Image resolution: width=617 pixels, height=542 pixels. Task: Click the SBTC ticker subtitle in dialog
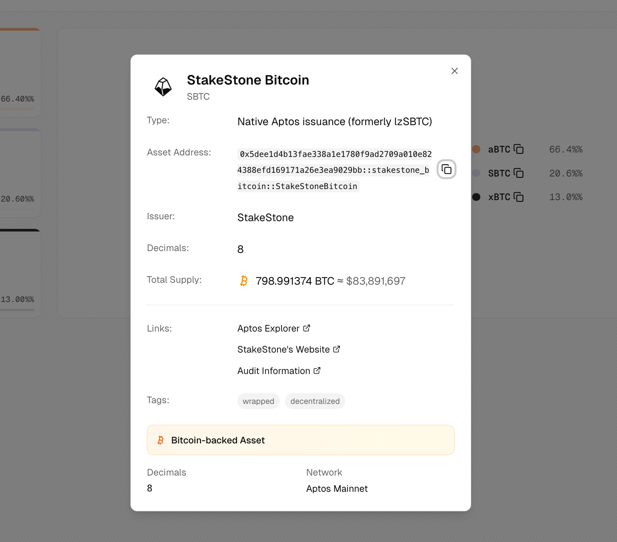(198, 96)
